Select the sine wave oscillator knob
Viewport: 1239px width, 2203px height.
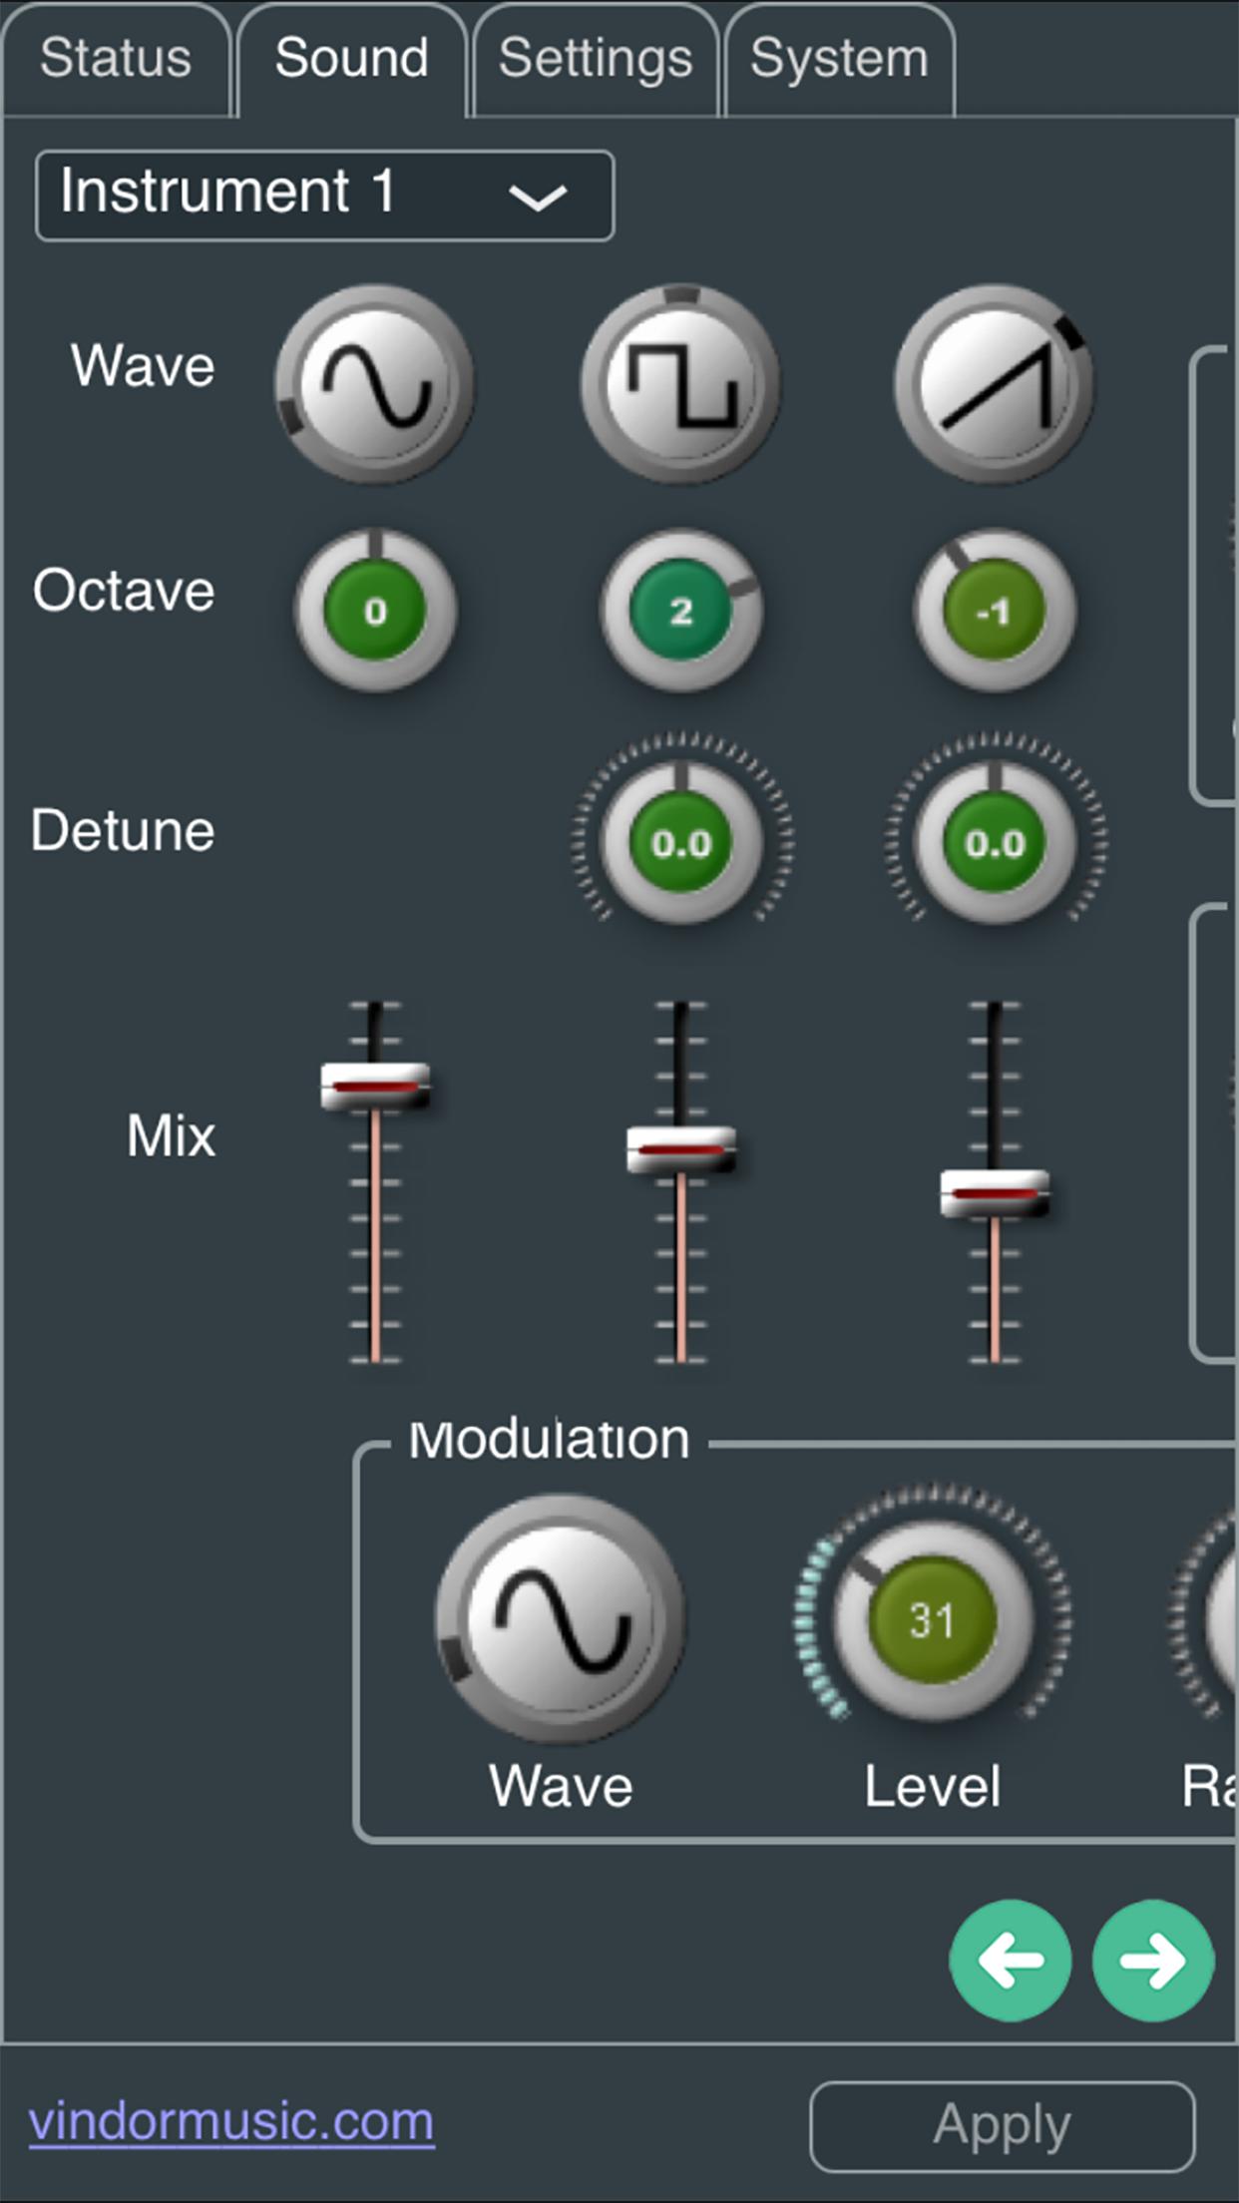click(x=374, y=384)
